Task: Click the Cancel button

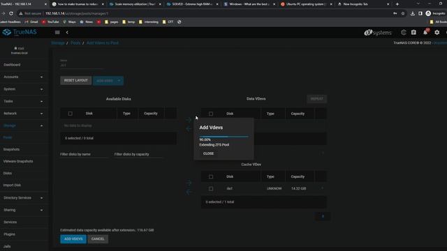Action: point(98,239)
